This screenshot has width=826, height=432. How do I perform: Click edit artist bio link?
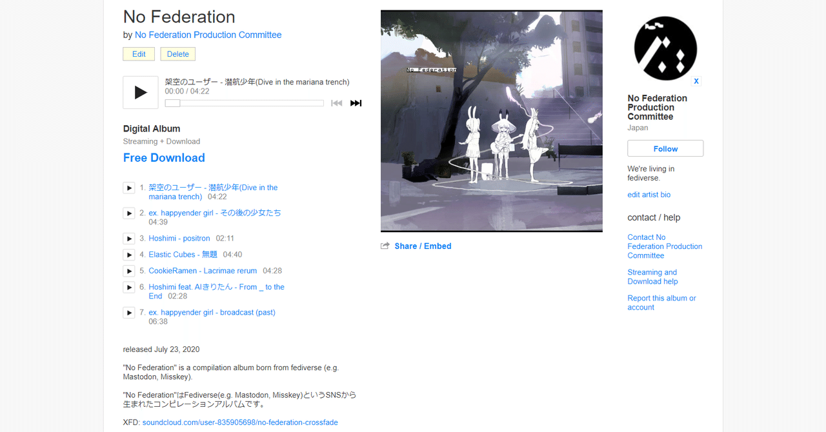pyautogui.click(x=649, y=195)
